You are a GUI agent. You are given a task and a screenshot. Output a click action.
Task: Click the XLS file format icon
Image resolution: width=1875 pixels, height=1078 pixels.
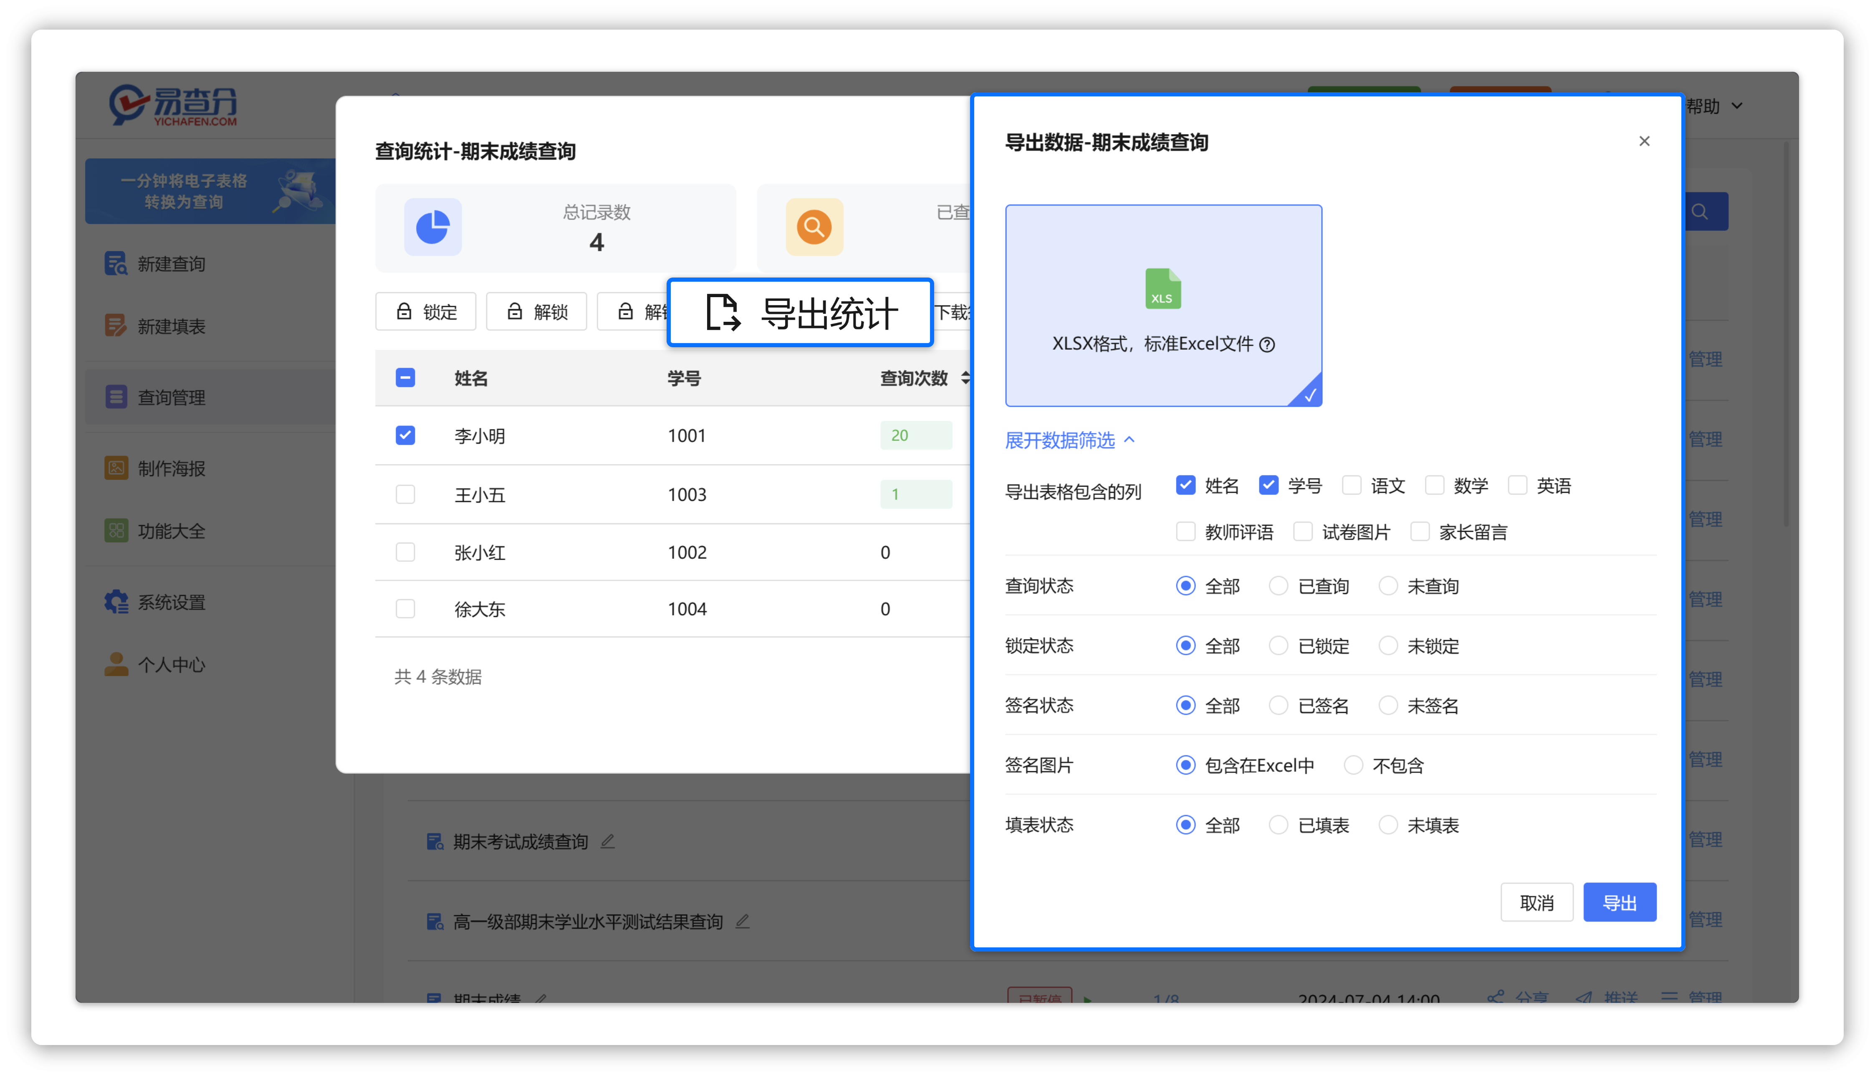(1162, 288)
